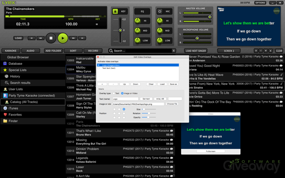Skip to the next track
The height and width of the screenshot is (178, 285).
coord(82,38)
